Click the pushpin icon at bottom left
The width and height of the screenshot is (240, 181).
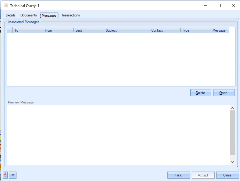pyautogui.click(x=5, y=175)
